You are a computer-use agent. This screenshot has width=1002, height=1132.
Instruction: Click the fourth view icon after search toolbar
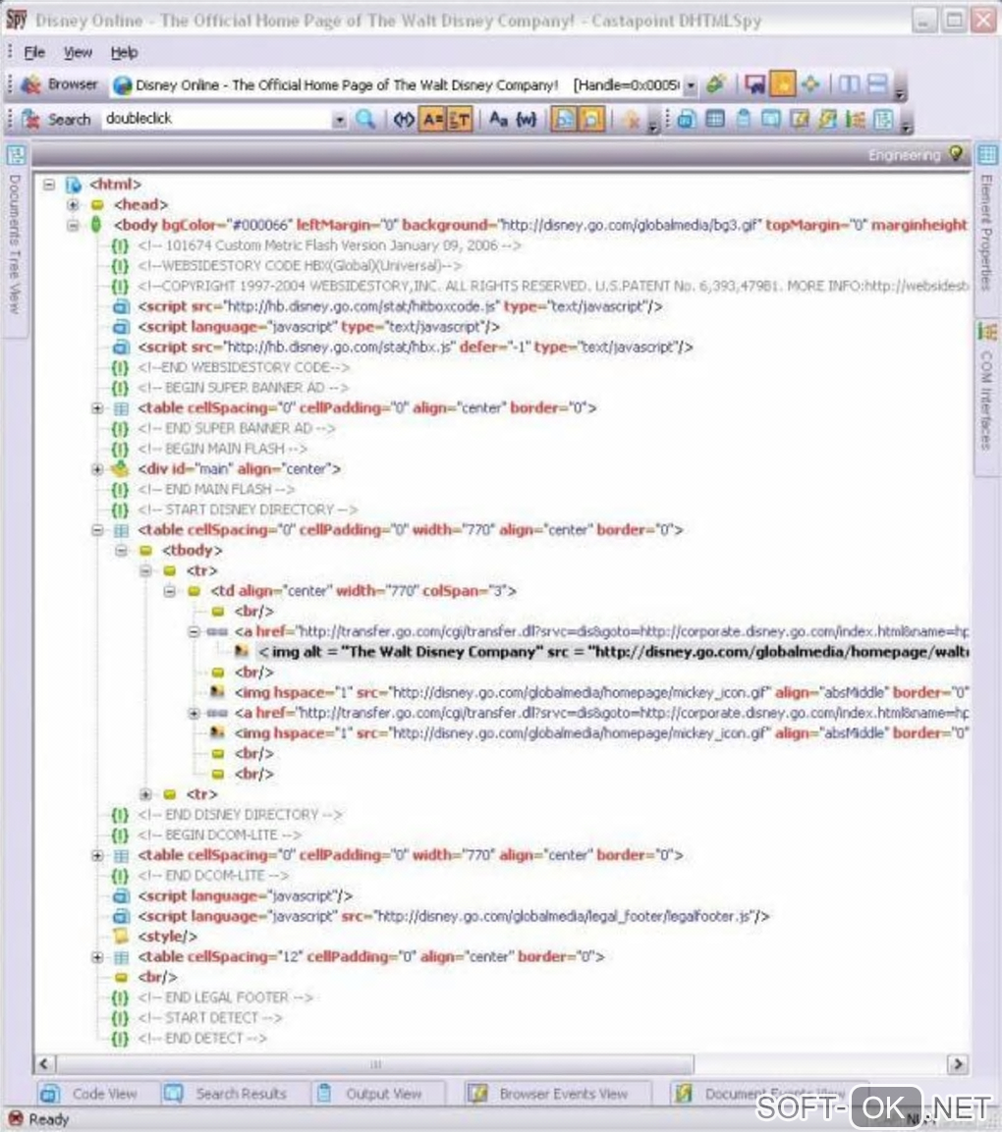pyautogui.click(x=771, y=119)
